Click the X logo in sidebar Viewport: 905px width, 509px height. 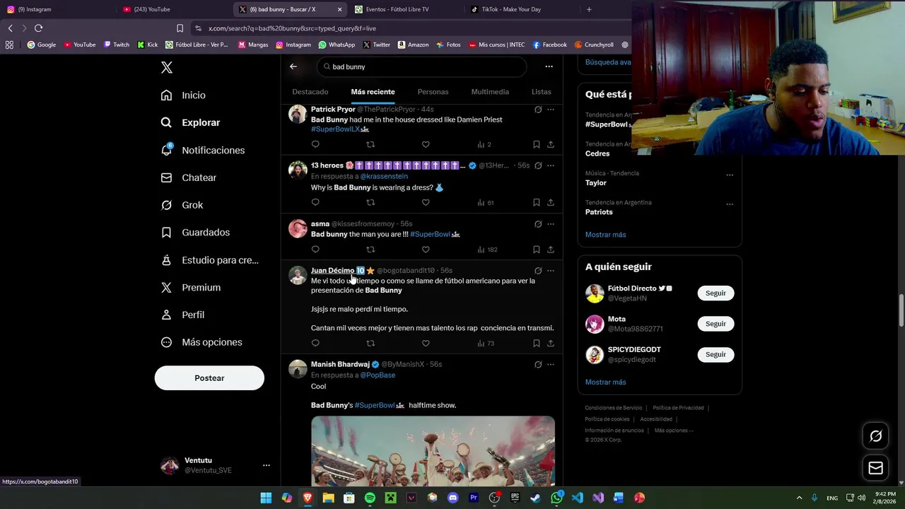[x=166, y=67]
